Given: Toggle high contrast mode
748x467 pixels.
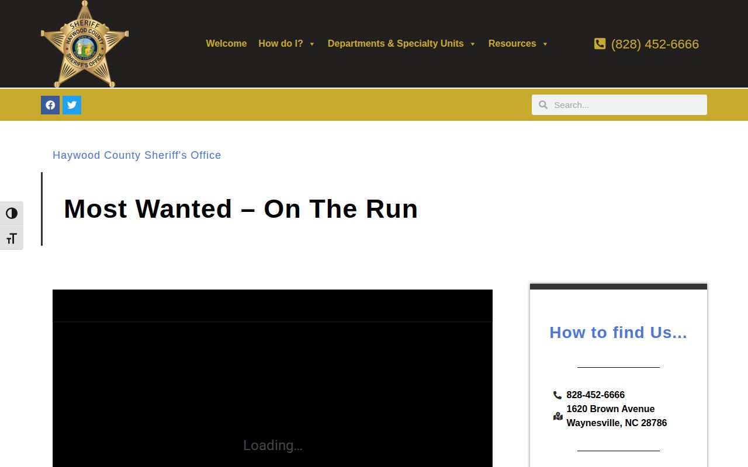Looking at the screenshot, I should pyautogui.click(x=12, y=214).
